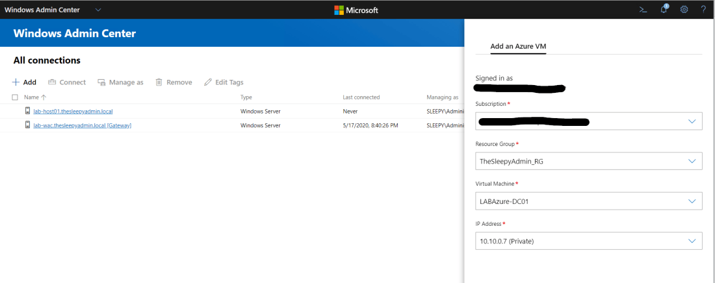The height and width of the screenshot is (283, 715).
Task: Toggle the select-all connections checkbox
Action: (x=15, y=97)
